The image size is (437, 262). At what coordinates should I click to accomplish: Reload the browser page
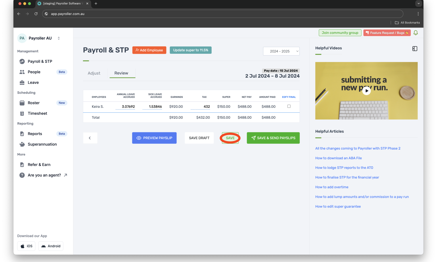(x=36, y=14)
